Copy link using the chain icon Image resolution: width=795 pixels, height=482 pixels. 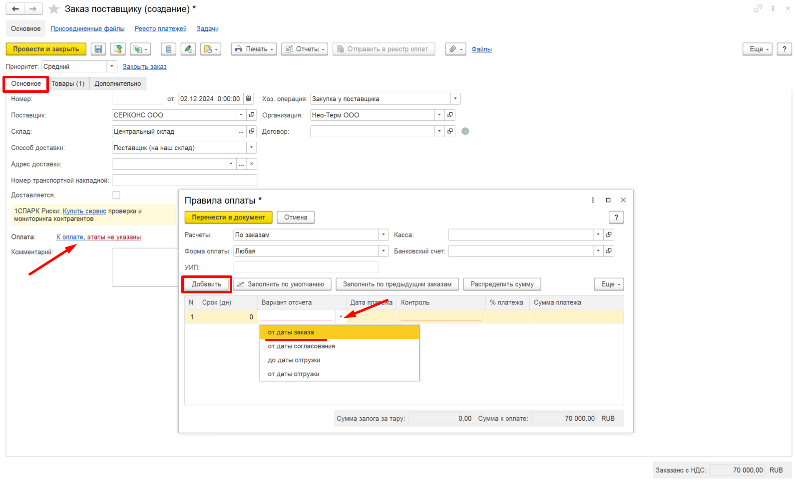(x=758, y=8)
